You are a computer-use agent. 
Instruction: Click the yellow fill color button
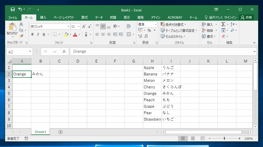pos(67,34)
